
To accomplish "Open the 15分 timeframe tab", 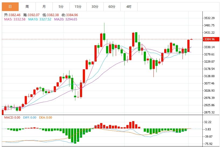I will (78, 7).
